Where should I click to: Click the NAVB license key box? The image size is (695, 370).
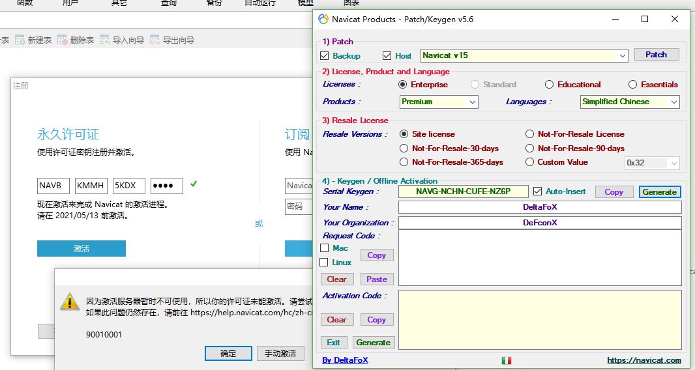53,186
